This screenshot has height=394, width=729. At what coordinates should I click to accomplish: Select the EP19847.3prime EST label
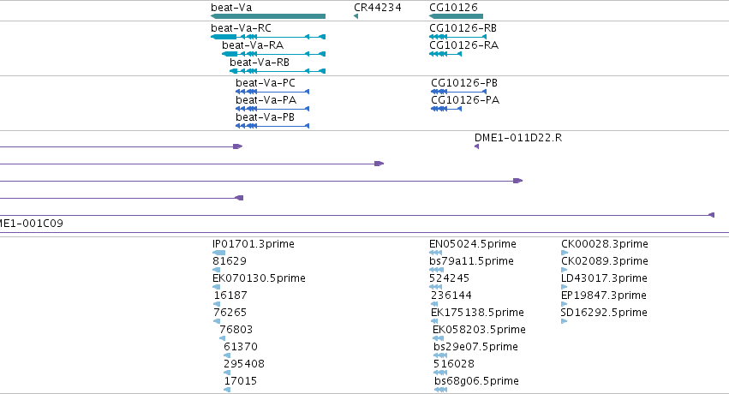[603, 295]
